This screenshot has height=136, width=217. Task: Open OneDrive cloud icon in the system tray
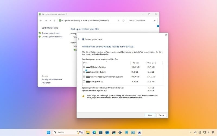click(x=195, y=132)
